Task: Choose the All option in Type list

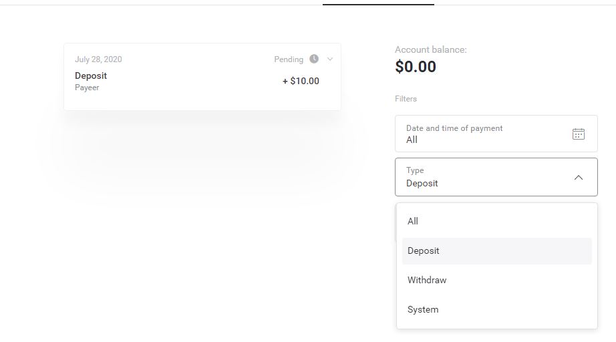Action: point(413,221)
